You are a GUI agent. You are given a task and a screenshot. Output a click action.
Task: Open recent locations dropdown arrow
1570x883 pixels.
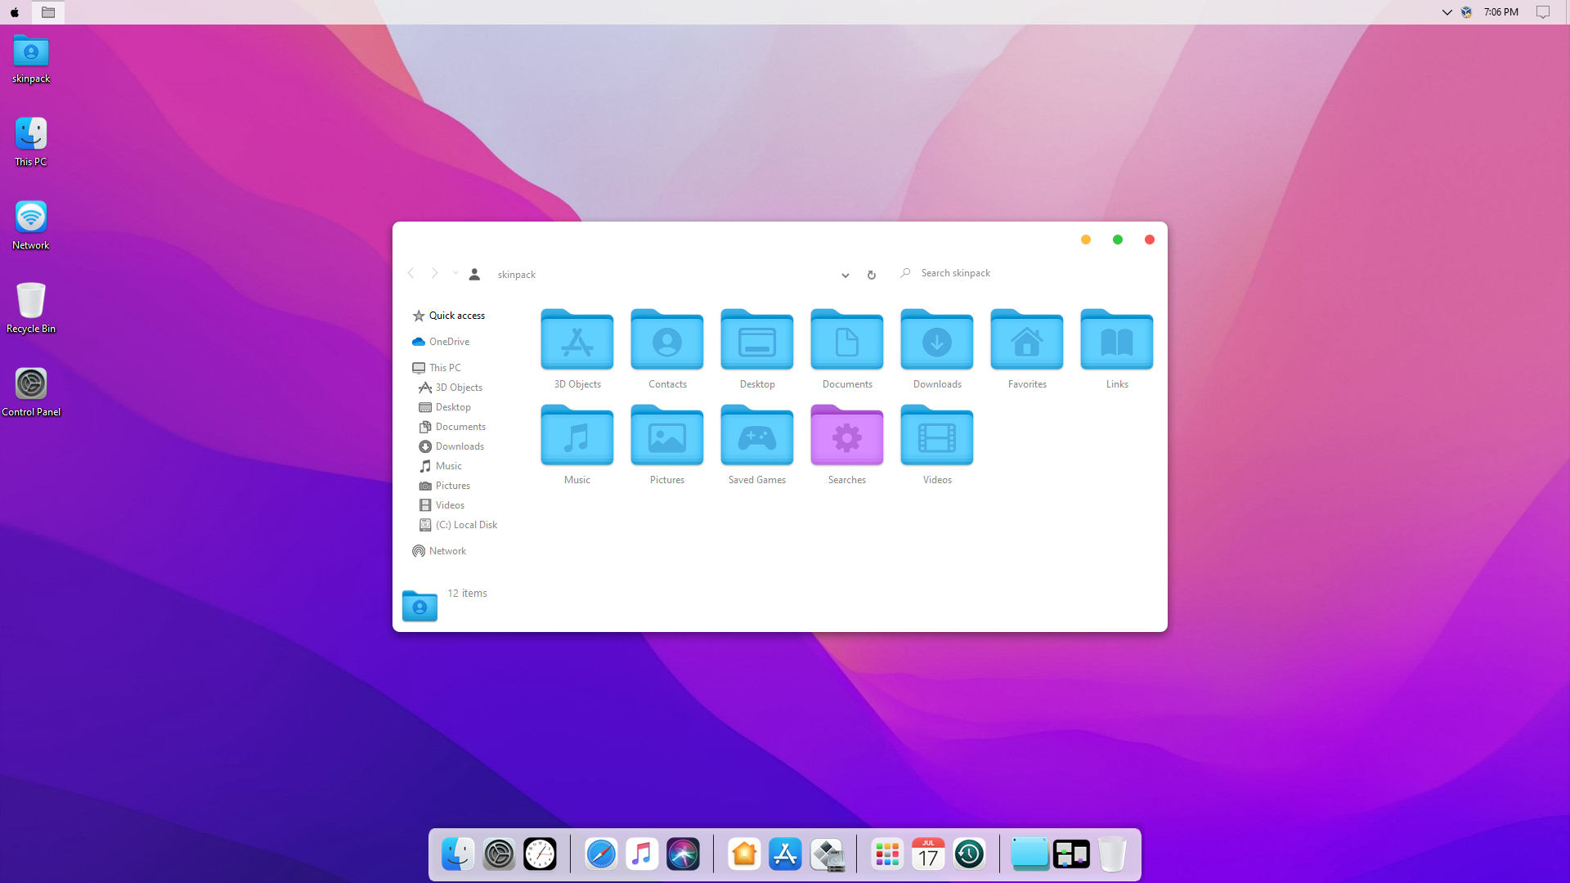(x=455, y=273)
